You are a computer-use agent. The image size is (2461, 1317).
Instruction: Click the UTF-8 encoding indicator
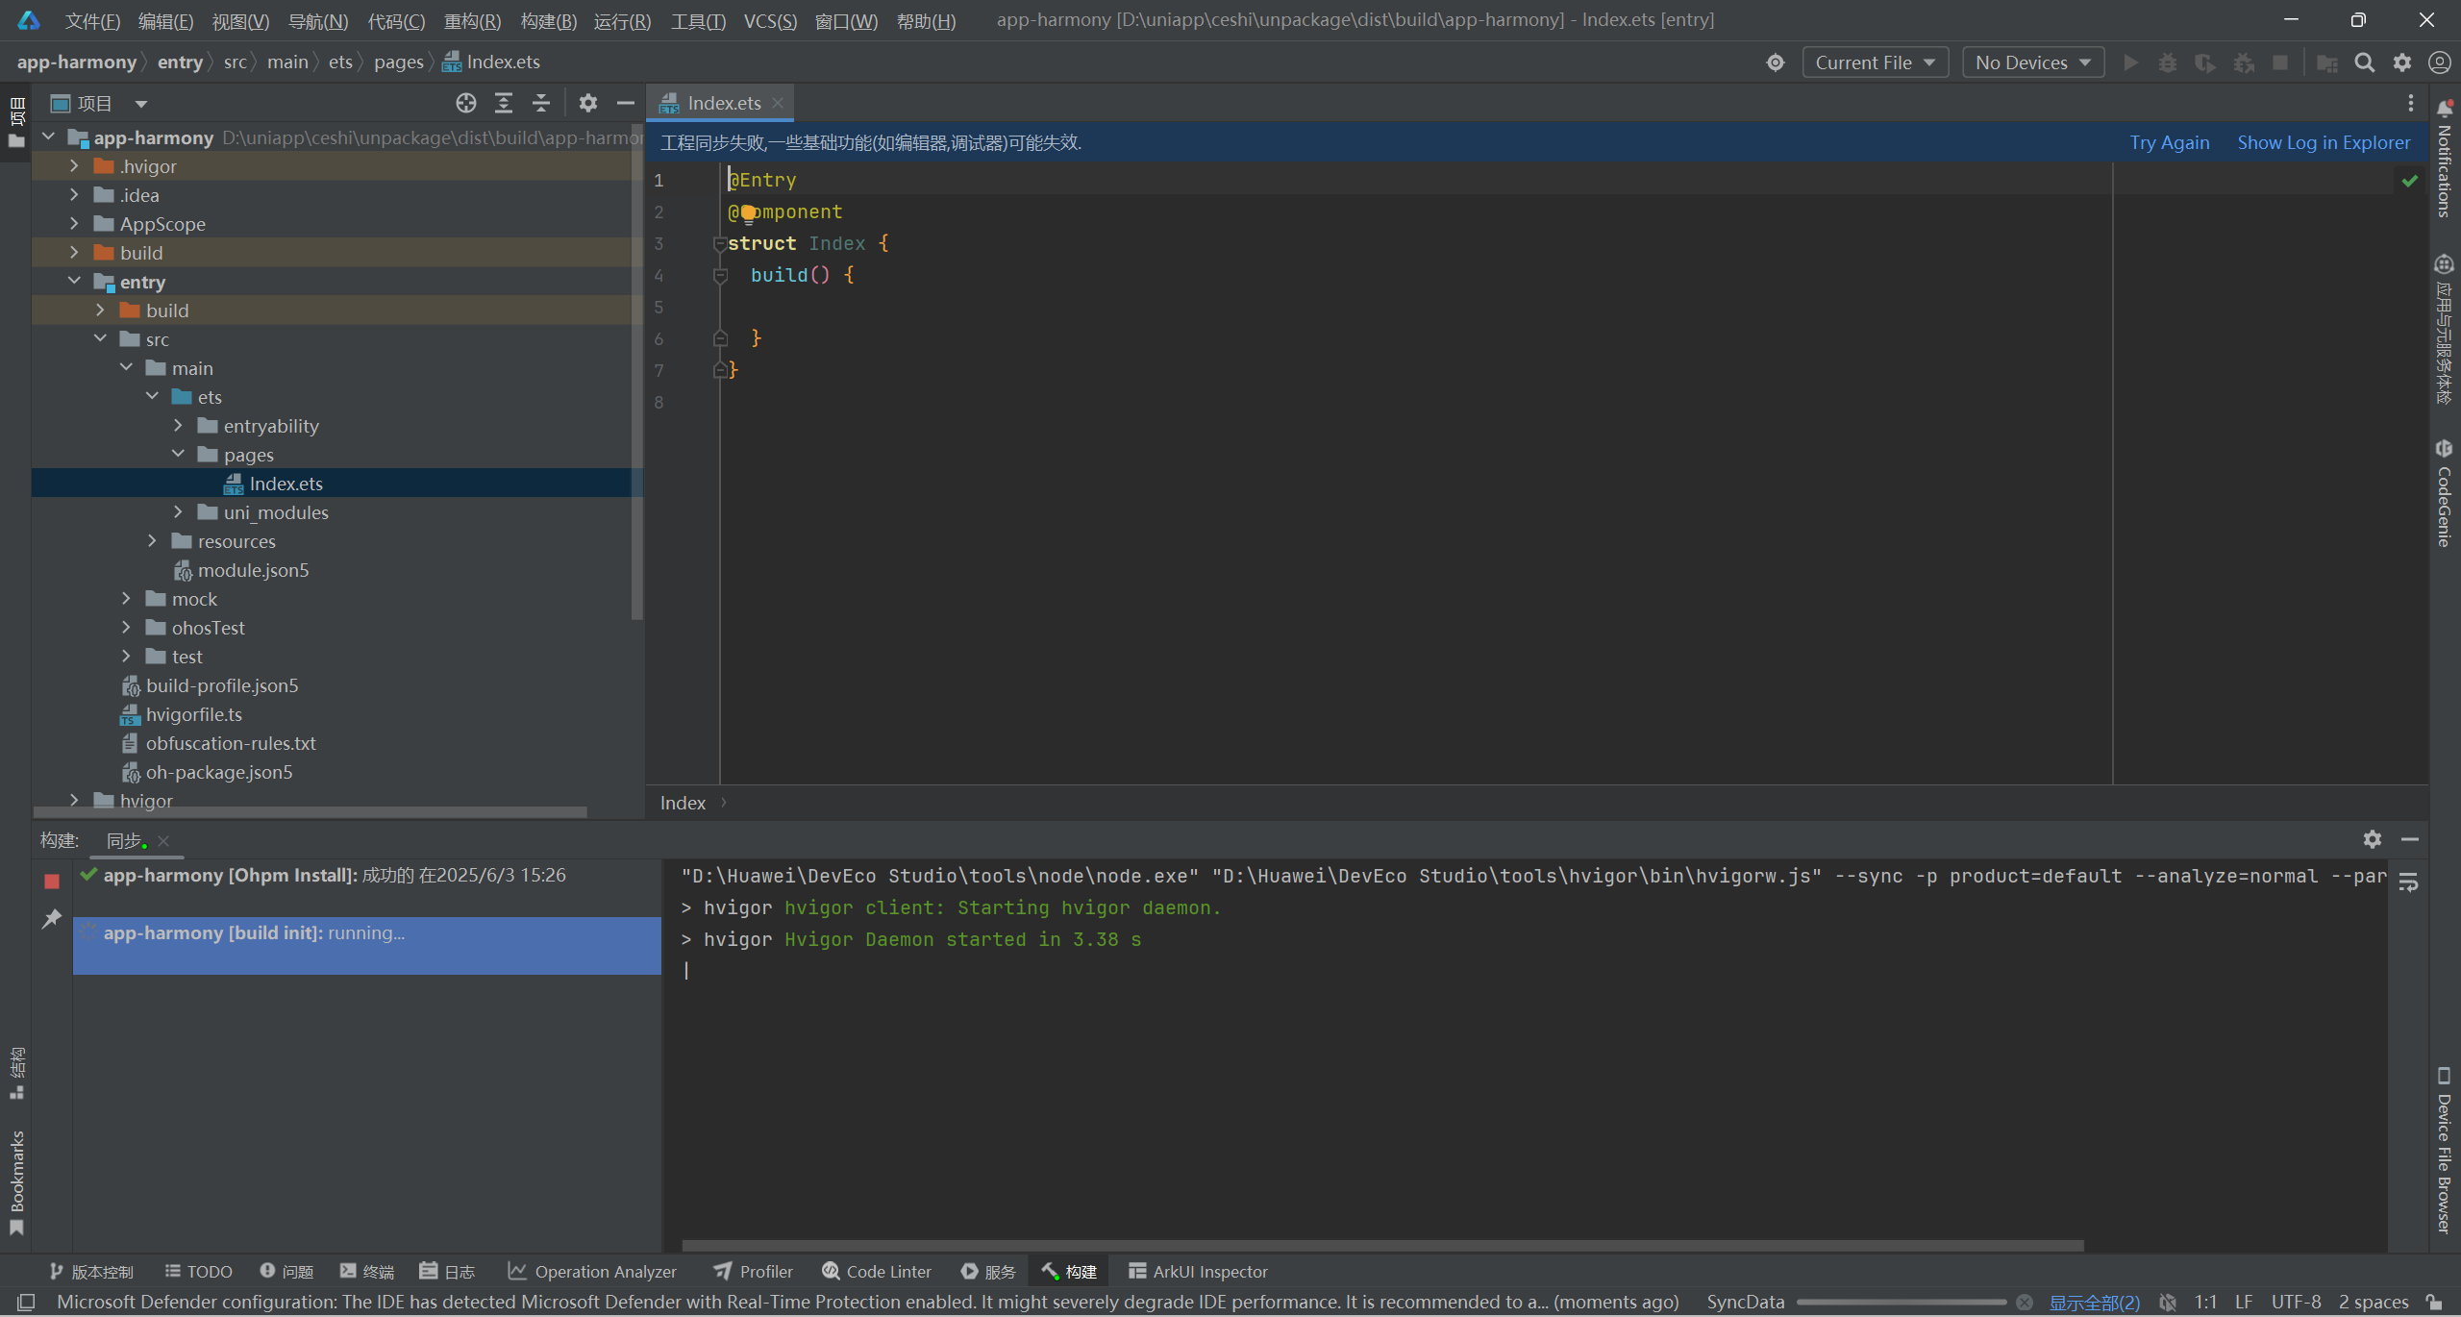(2296, 1302)
